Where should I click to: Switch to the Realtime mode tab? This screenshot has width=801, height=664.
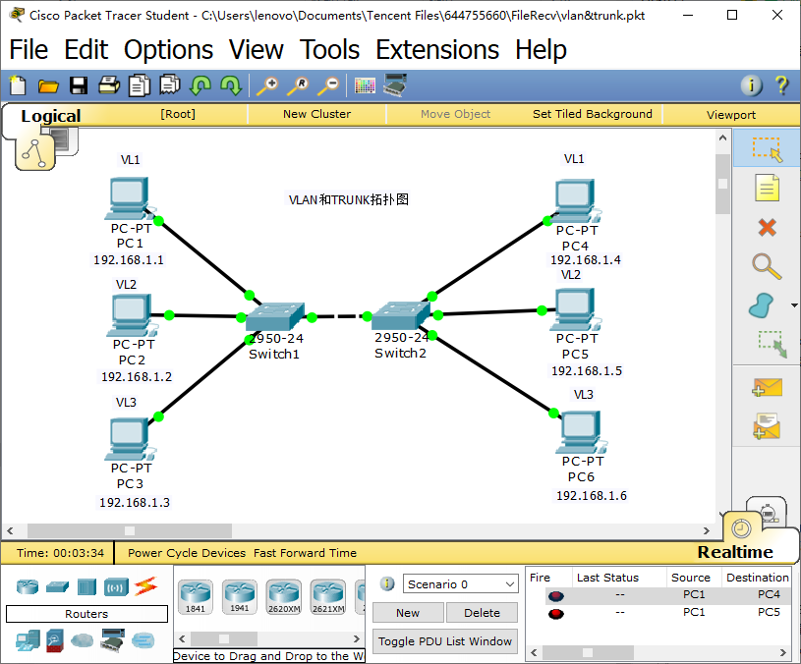735,552
